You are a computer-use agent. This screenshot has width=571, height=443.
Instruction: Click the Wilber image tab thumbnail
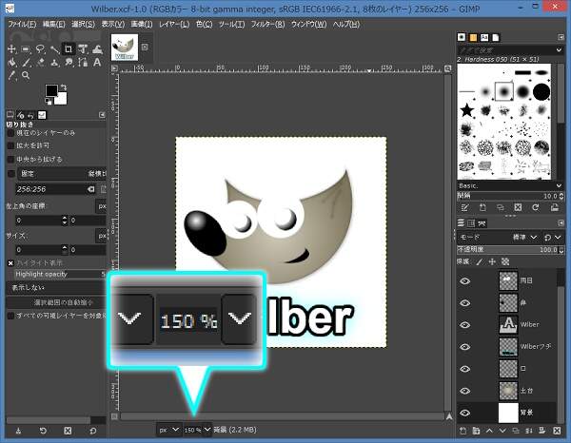pyautogui.click(x=125, y=48)
